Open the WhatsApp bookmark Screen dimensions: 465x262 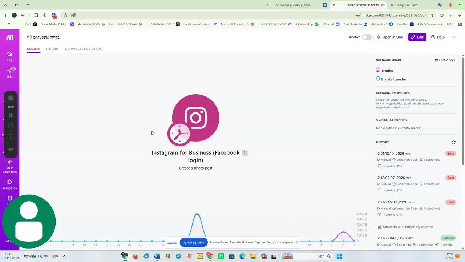point(307,24)
